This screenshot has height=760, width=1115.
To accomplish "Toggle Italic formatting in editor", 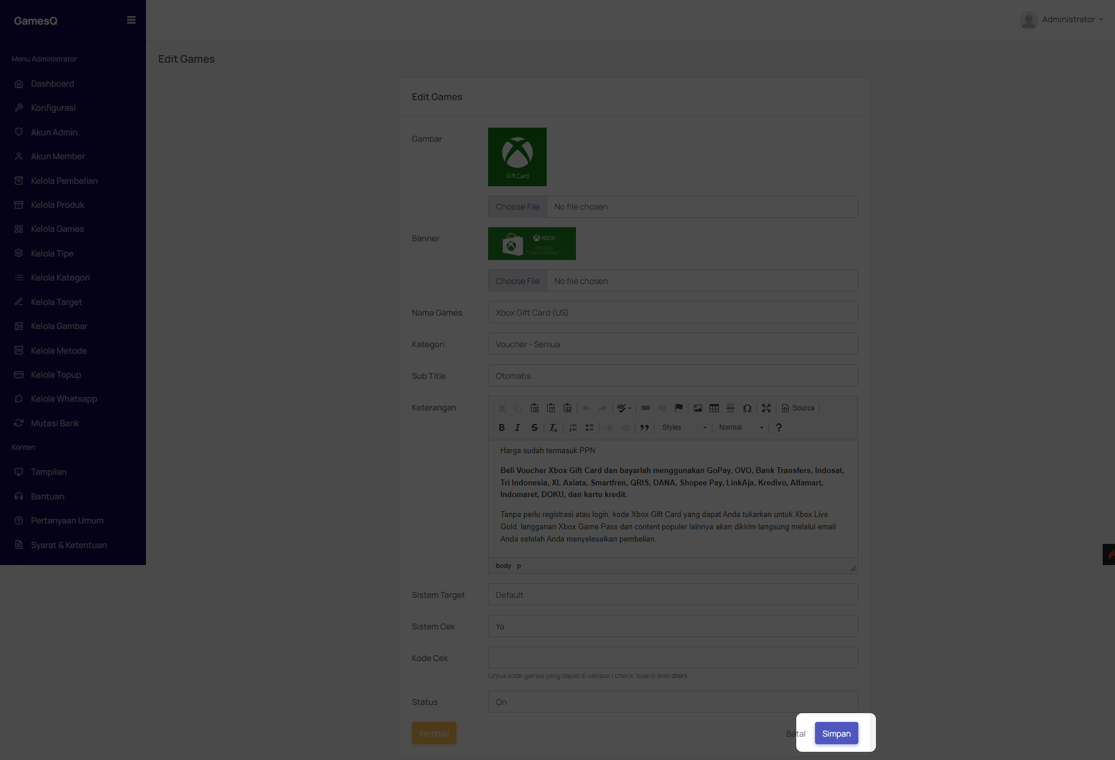I will tap(517, 427).
